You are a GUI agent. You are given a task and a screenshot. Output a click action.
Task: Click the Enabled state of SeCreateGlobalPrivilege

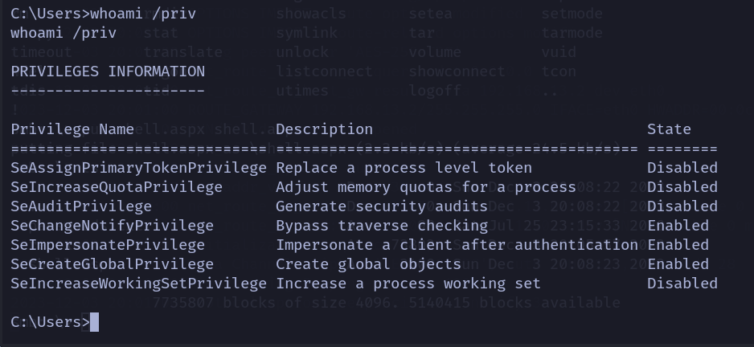tap(678, 264)
